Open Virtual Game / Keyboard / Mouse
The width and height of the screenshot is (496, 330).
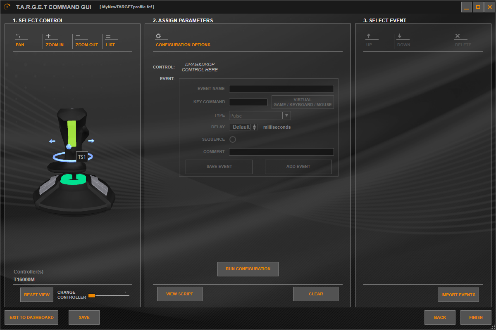pos(303,102)
